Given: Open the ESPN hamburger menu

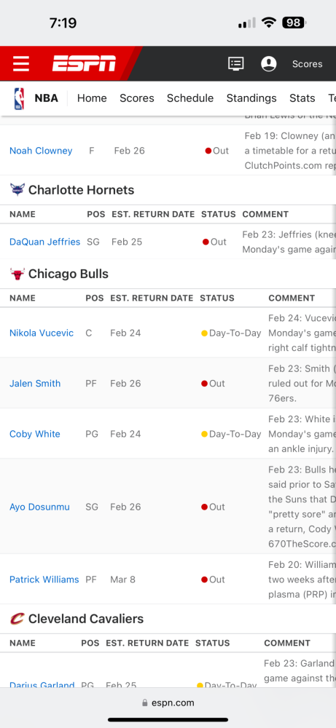Looking at the screenshot, I should pyautogui.click(x=21, y=63).
